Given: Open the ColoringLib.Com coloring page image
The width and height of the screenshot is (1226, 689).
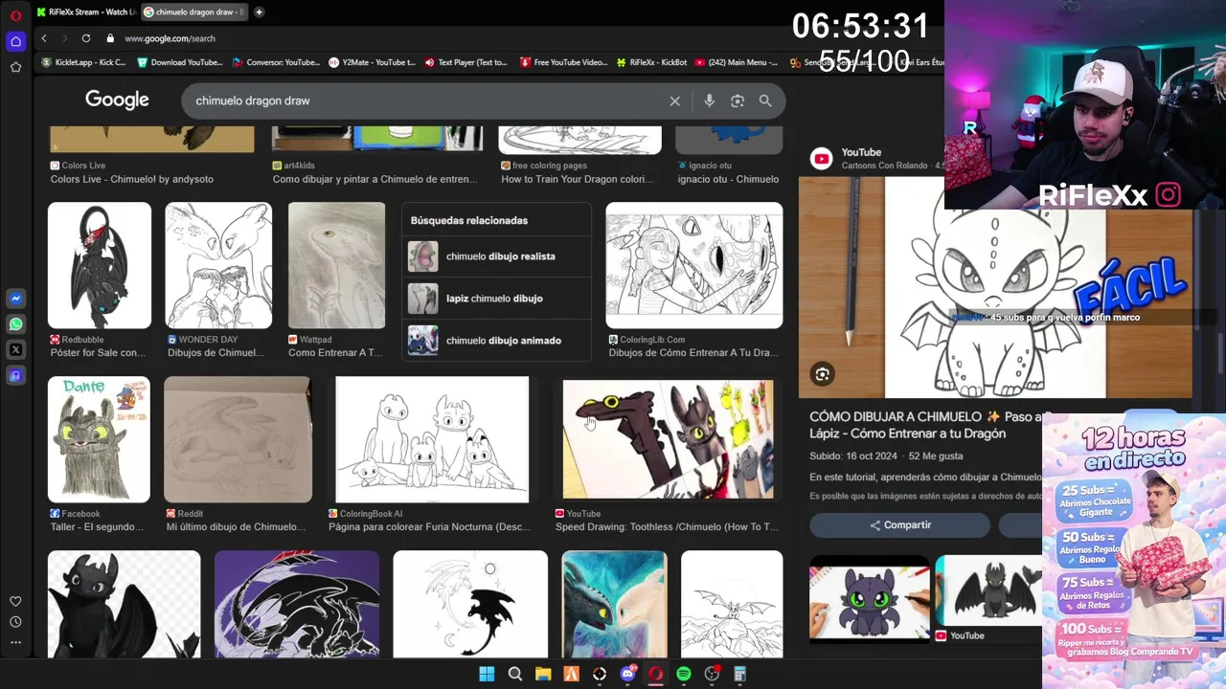Looking at the screenshot, I should coord(693,266).
